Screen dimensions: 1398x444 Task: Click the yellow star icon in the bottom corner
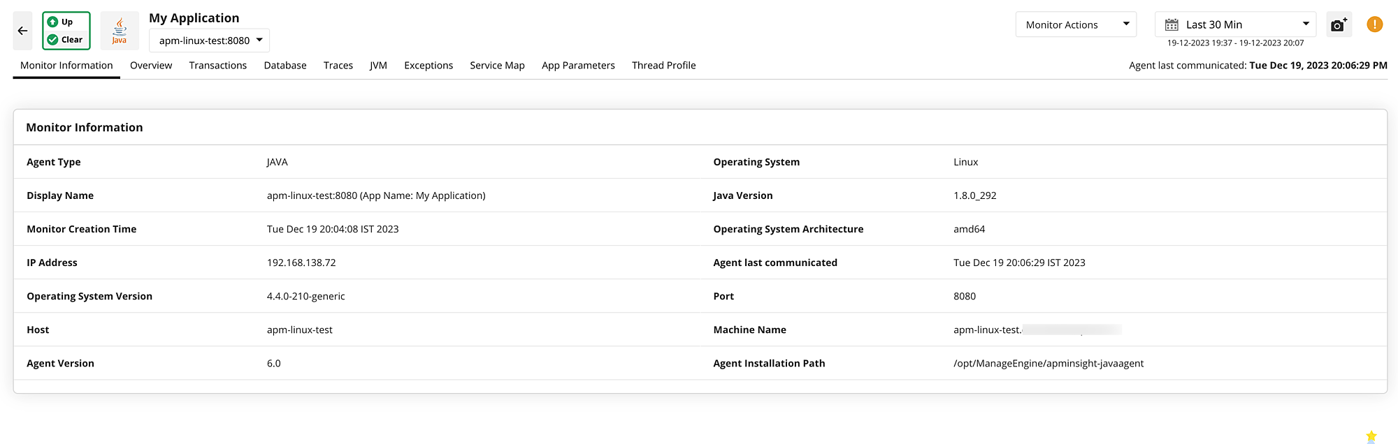coord(1371,436)
